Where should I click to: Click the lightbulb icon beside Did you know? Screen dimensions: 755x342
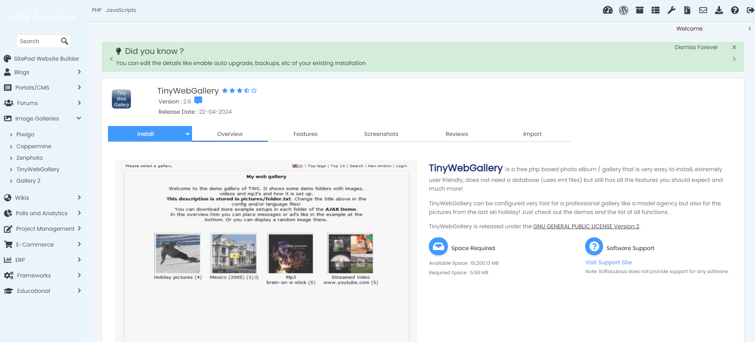tap(118, 51)
